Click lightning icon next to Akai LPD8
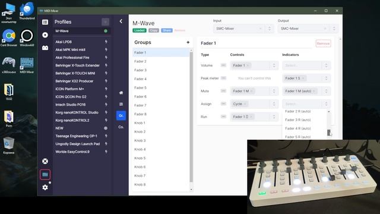Viewport: 380px width, 214px height. click(x=106, y=42)
